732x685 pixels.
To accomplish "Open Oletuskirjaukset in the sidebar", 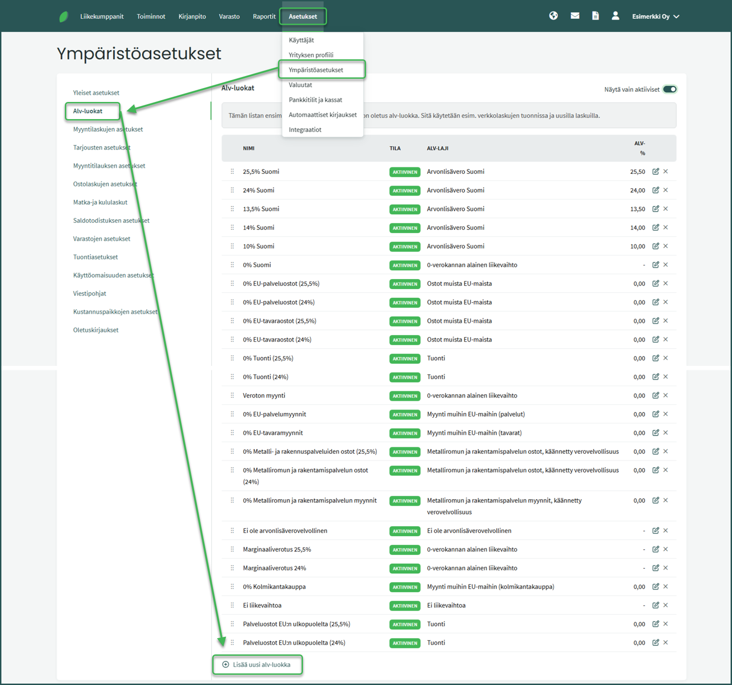I will [96, 330].
